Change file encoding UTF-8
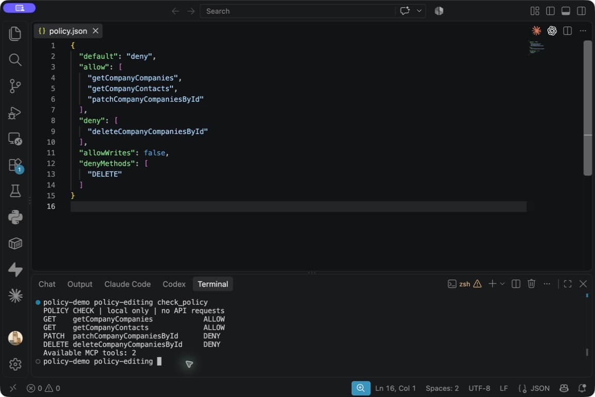This screenshot has height=397, width=595. 479,388
